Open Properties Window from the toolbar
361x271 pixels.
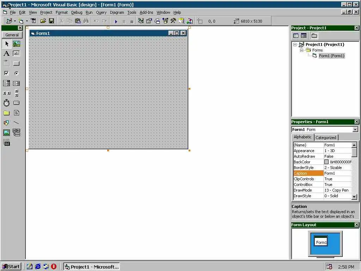tap(149, 21)
